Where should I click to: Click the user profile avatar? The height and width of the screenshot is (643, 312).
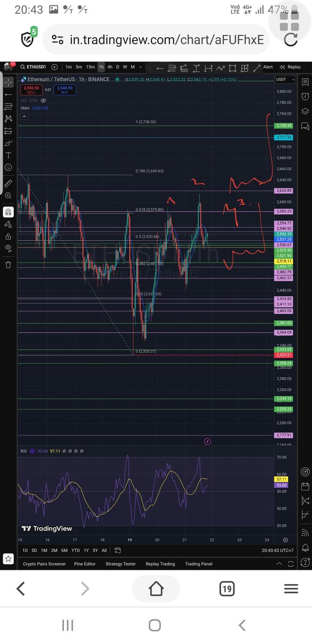tap(7, 68)
